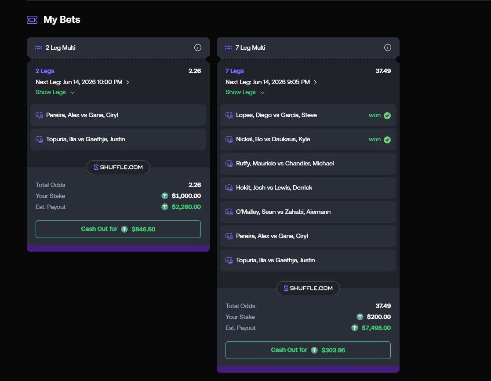Viewport: 491px width, 381px height.
Task: Open Hokit, Josh vs Lewis, Derrick leg
Action: (308, 188)
